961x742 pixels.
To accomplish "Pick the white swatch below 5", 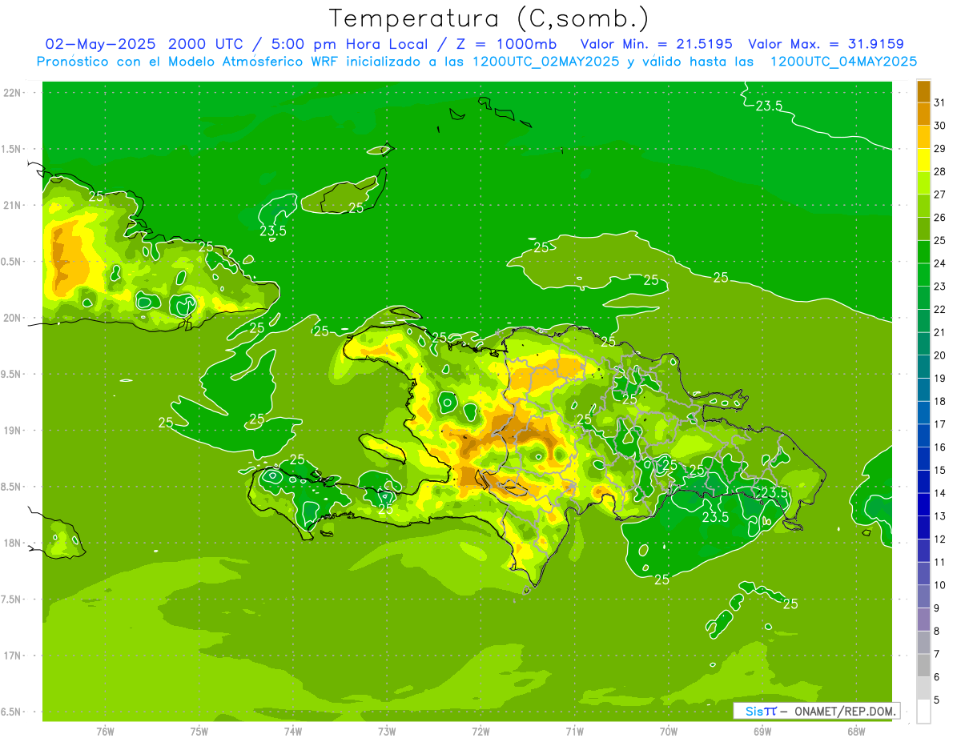I will tap(923, 712).
